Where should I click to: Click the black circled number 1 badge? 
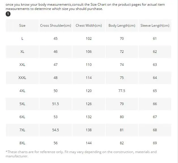[x=8, y=14]
